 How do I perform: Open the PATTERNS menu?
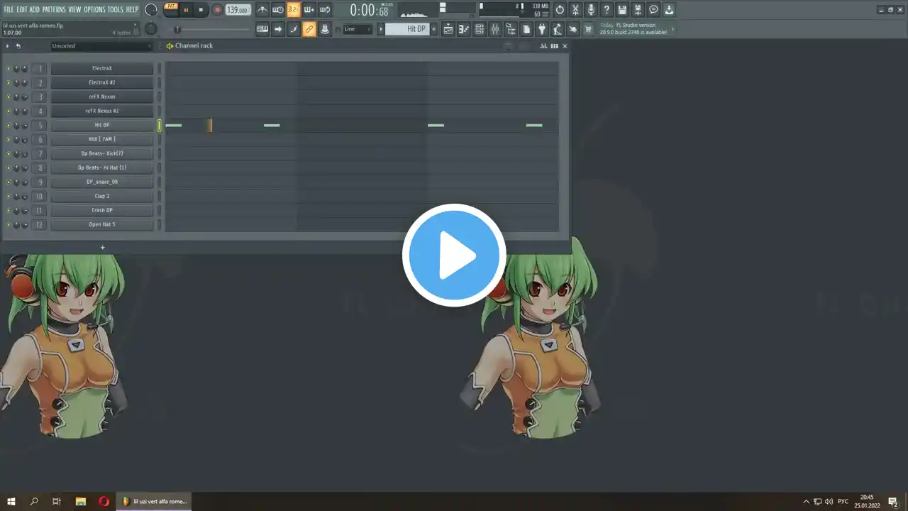pyautogui.click(x=54, y=9)
